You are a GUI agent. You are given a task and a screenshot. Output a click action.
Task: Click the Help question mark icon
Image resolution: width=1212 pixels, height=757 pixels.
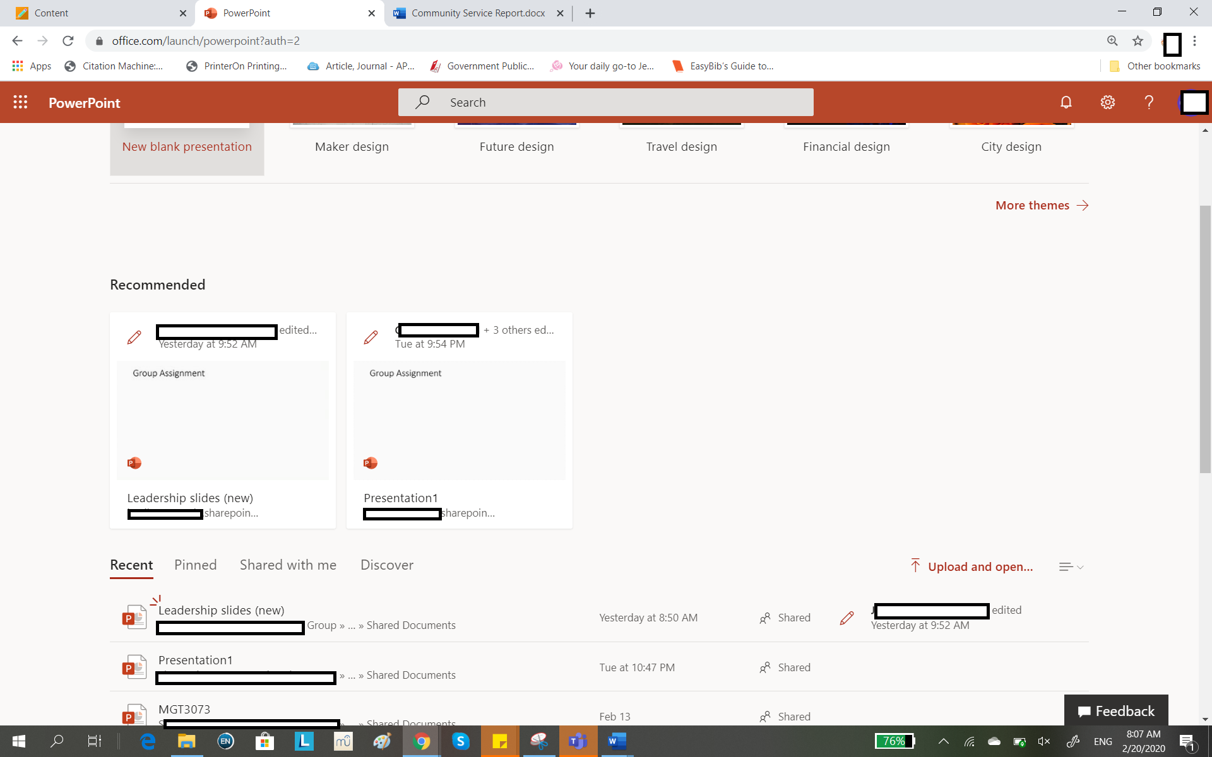tap(1149, 102)
